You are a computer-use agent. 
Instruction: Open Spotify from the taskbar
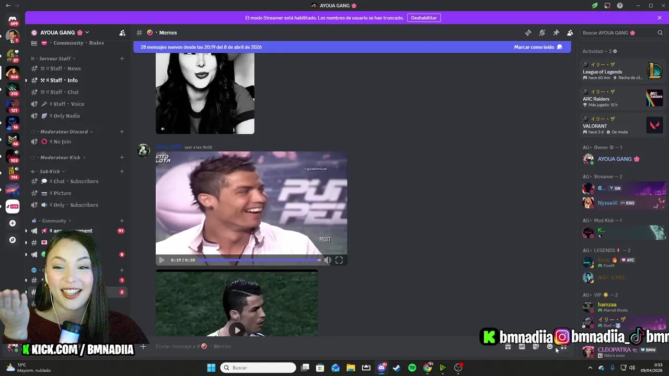click(412, 368)
